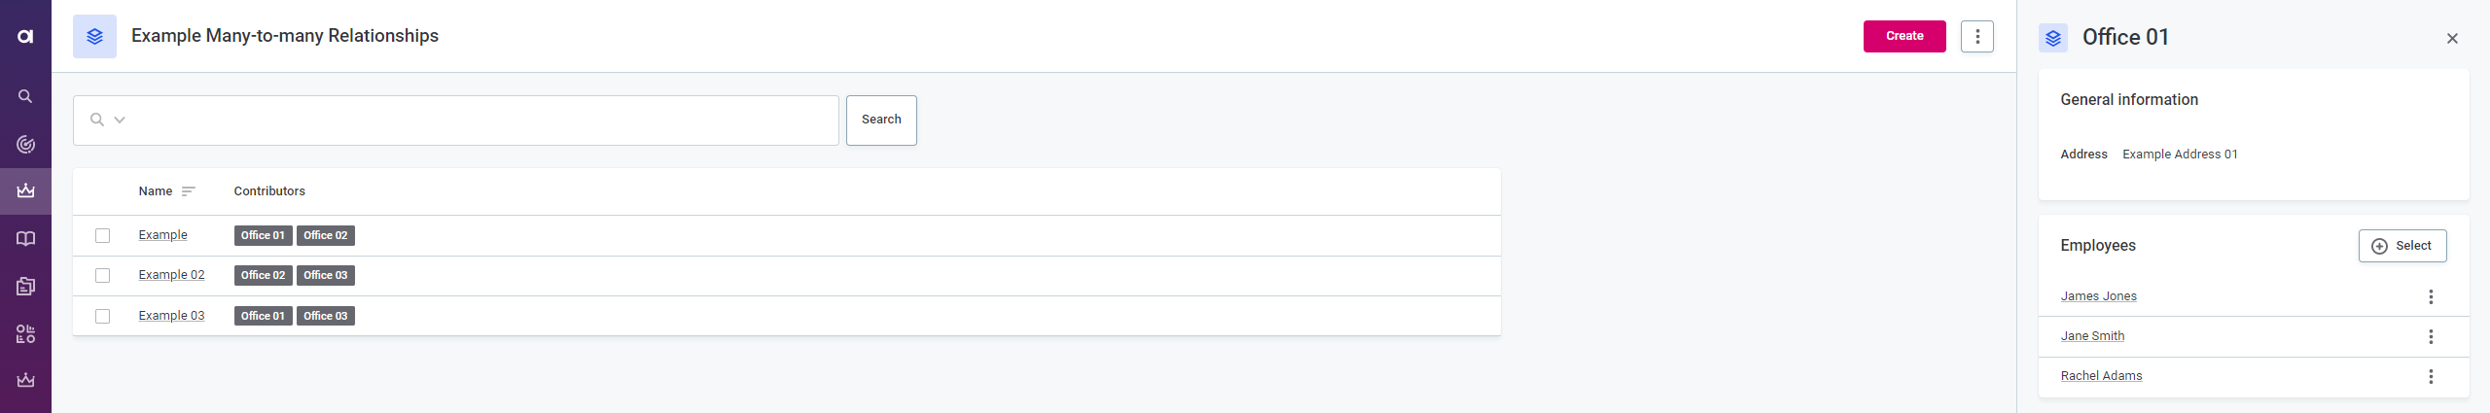
Task: Close the Office 01 side panel
Action: click(x=2452, y=39)
